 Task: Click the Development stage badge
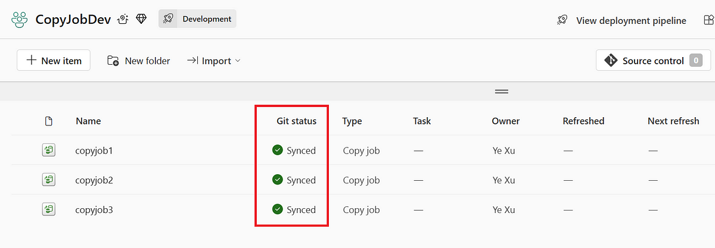click(x=198, y=19)
